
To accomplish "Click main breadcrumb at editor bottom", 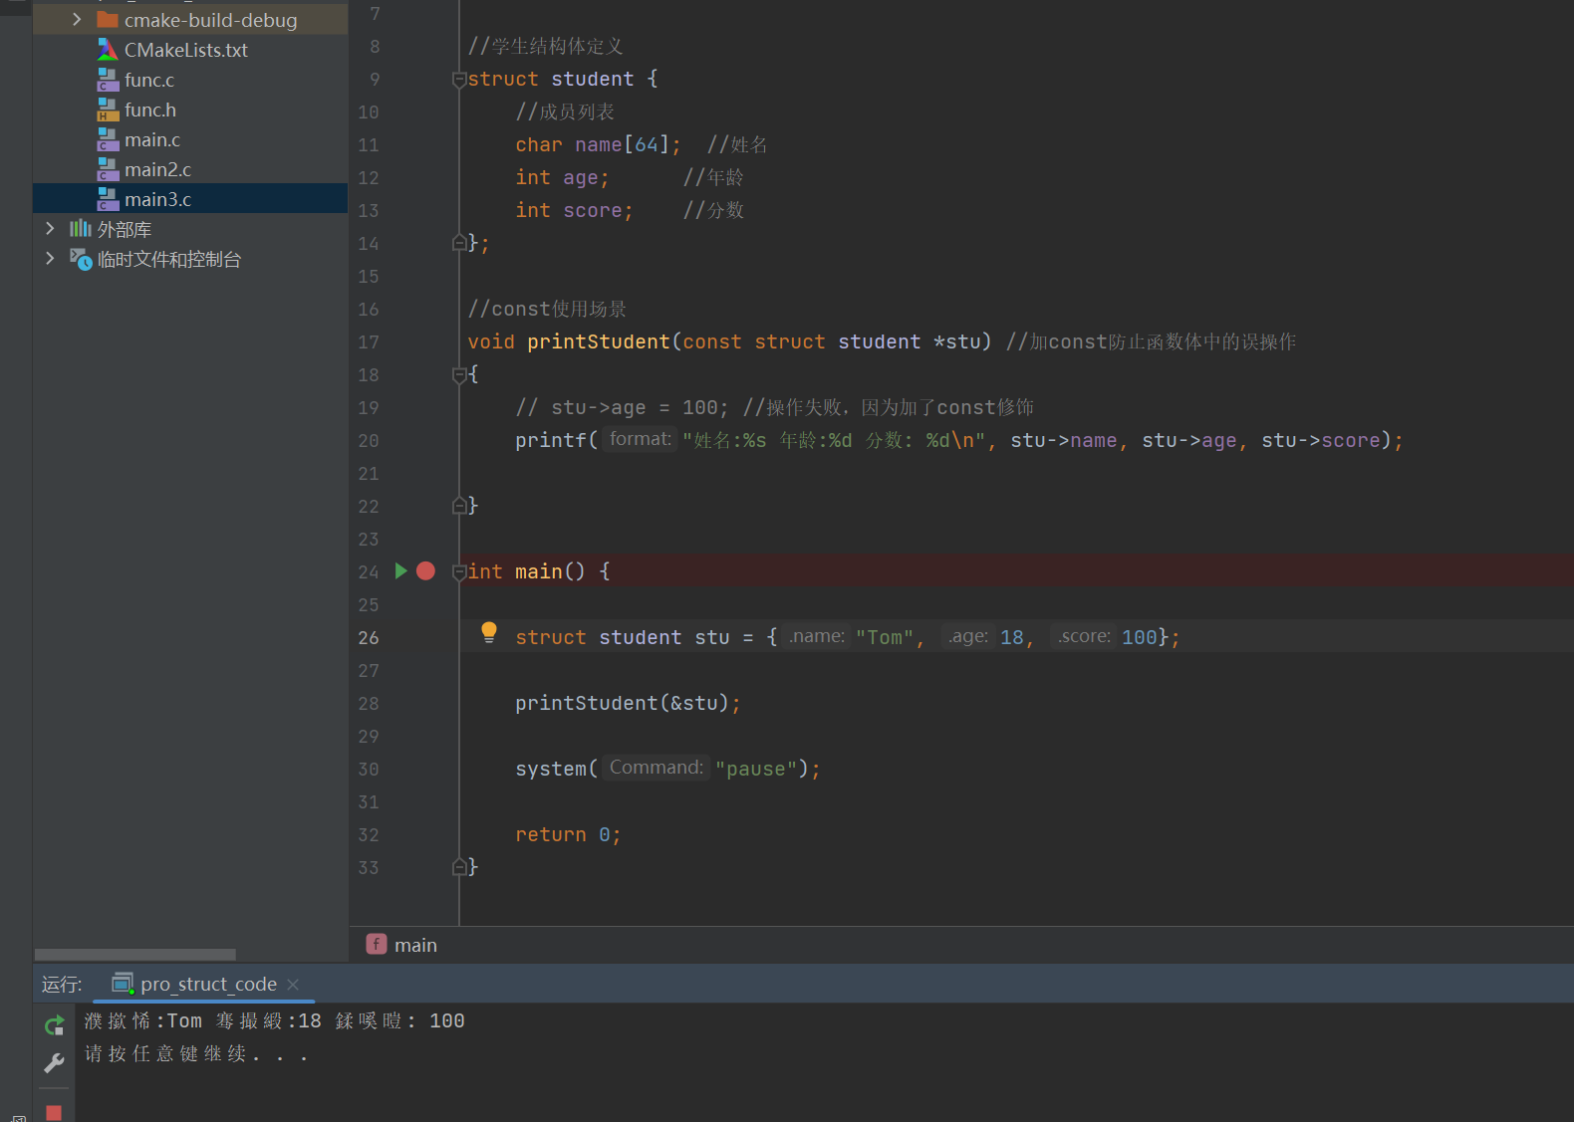I will (415, 945).
